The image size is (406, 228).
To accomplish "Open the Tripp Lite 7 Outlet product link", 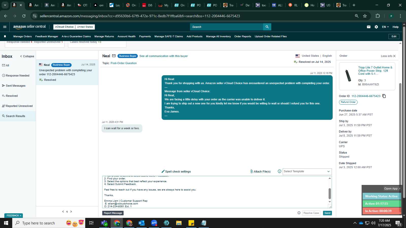I will (375, 71).
